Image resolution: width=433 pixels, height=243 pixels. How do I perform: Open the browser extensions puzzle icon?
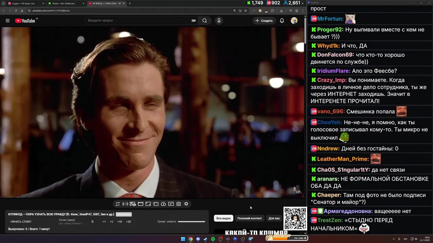pyautogui.click(x=272, y=10)
